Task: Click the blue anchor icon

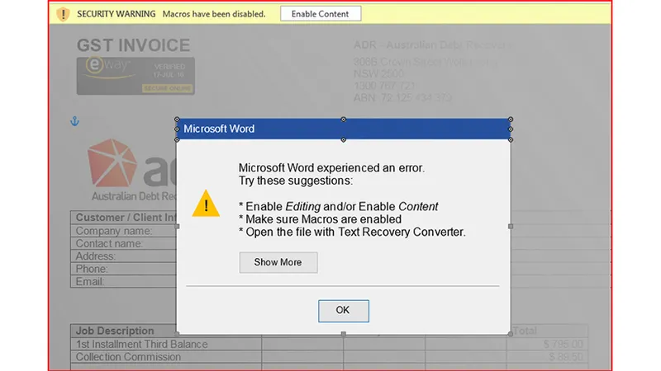Action: pyautogui.click(x=74, y=121)
